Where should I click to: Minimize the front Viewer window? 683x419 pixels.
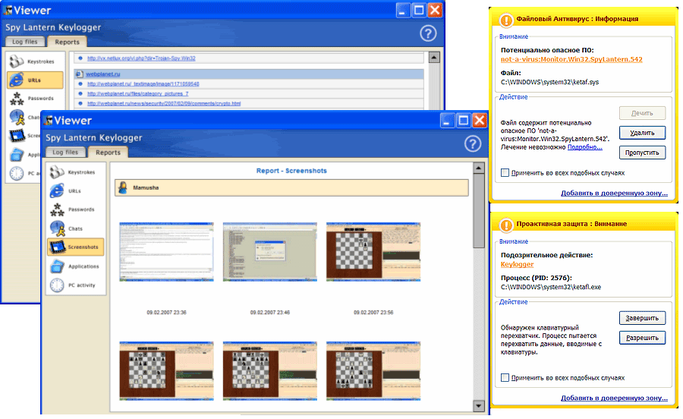(x=447, y=120)
